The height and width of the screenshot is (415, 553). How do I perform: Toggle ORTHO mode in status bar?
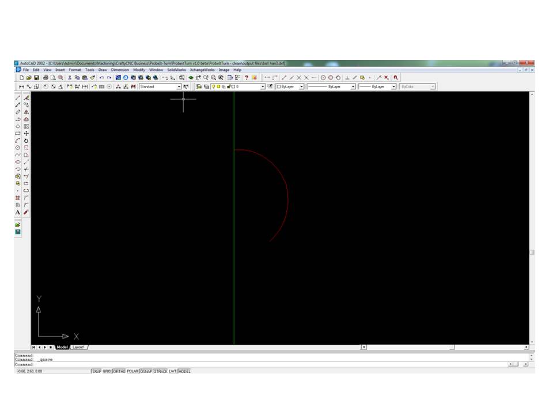pyautogui.click(x=119, y=371)
